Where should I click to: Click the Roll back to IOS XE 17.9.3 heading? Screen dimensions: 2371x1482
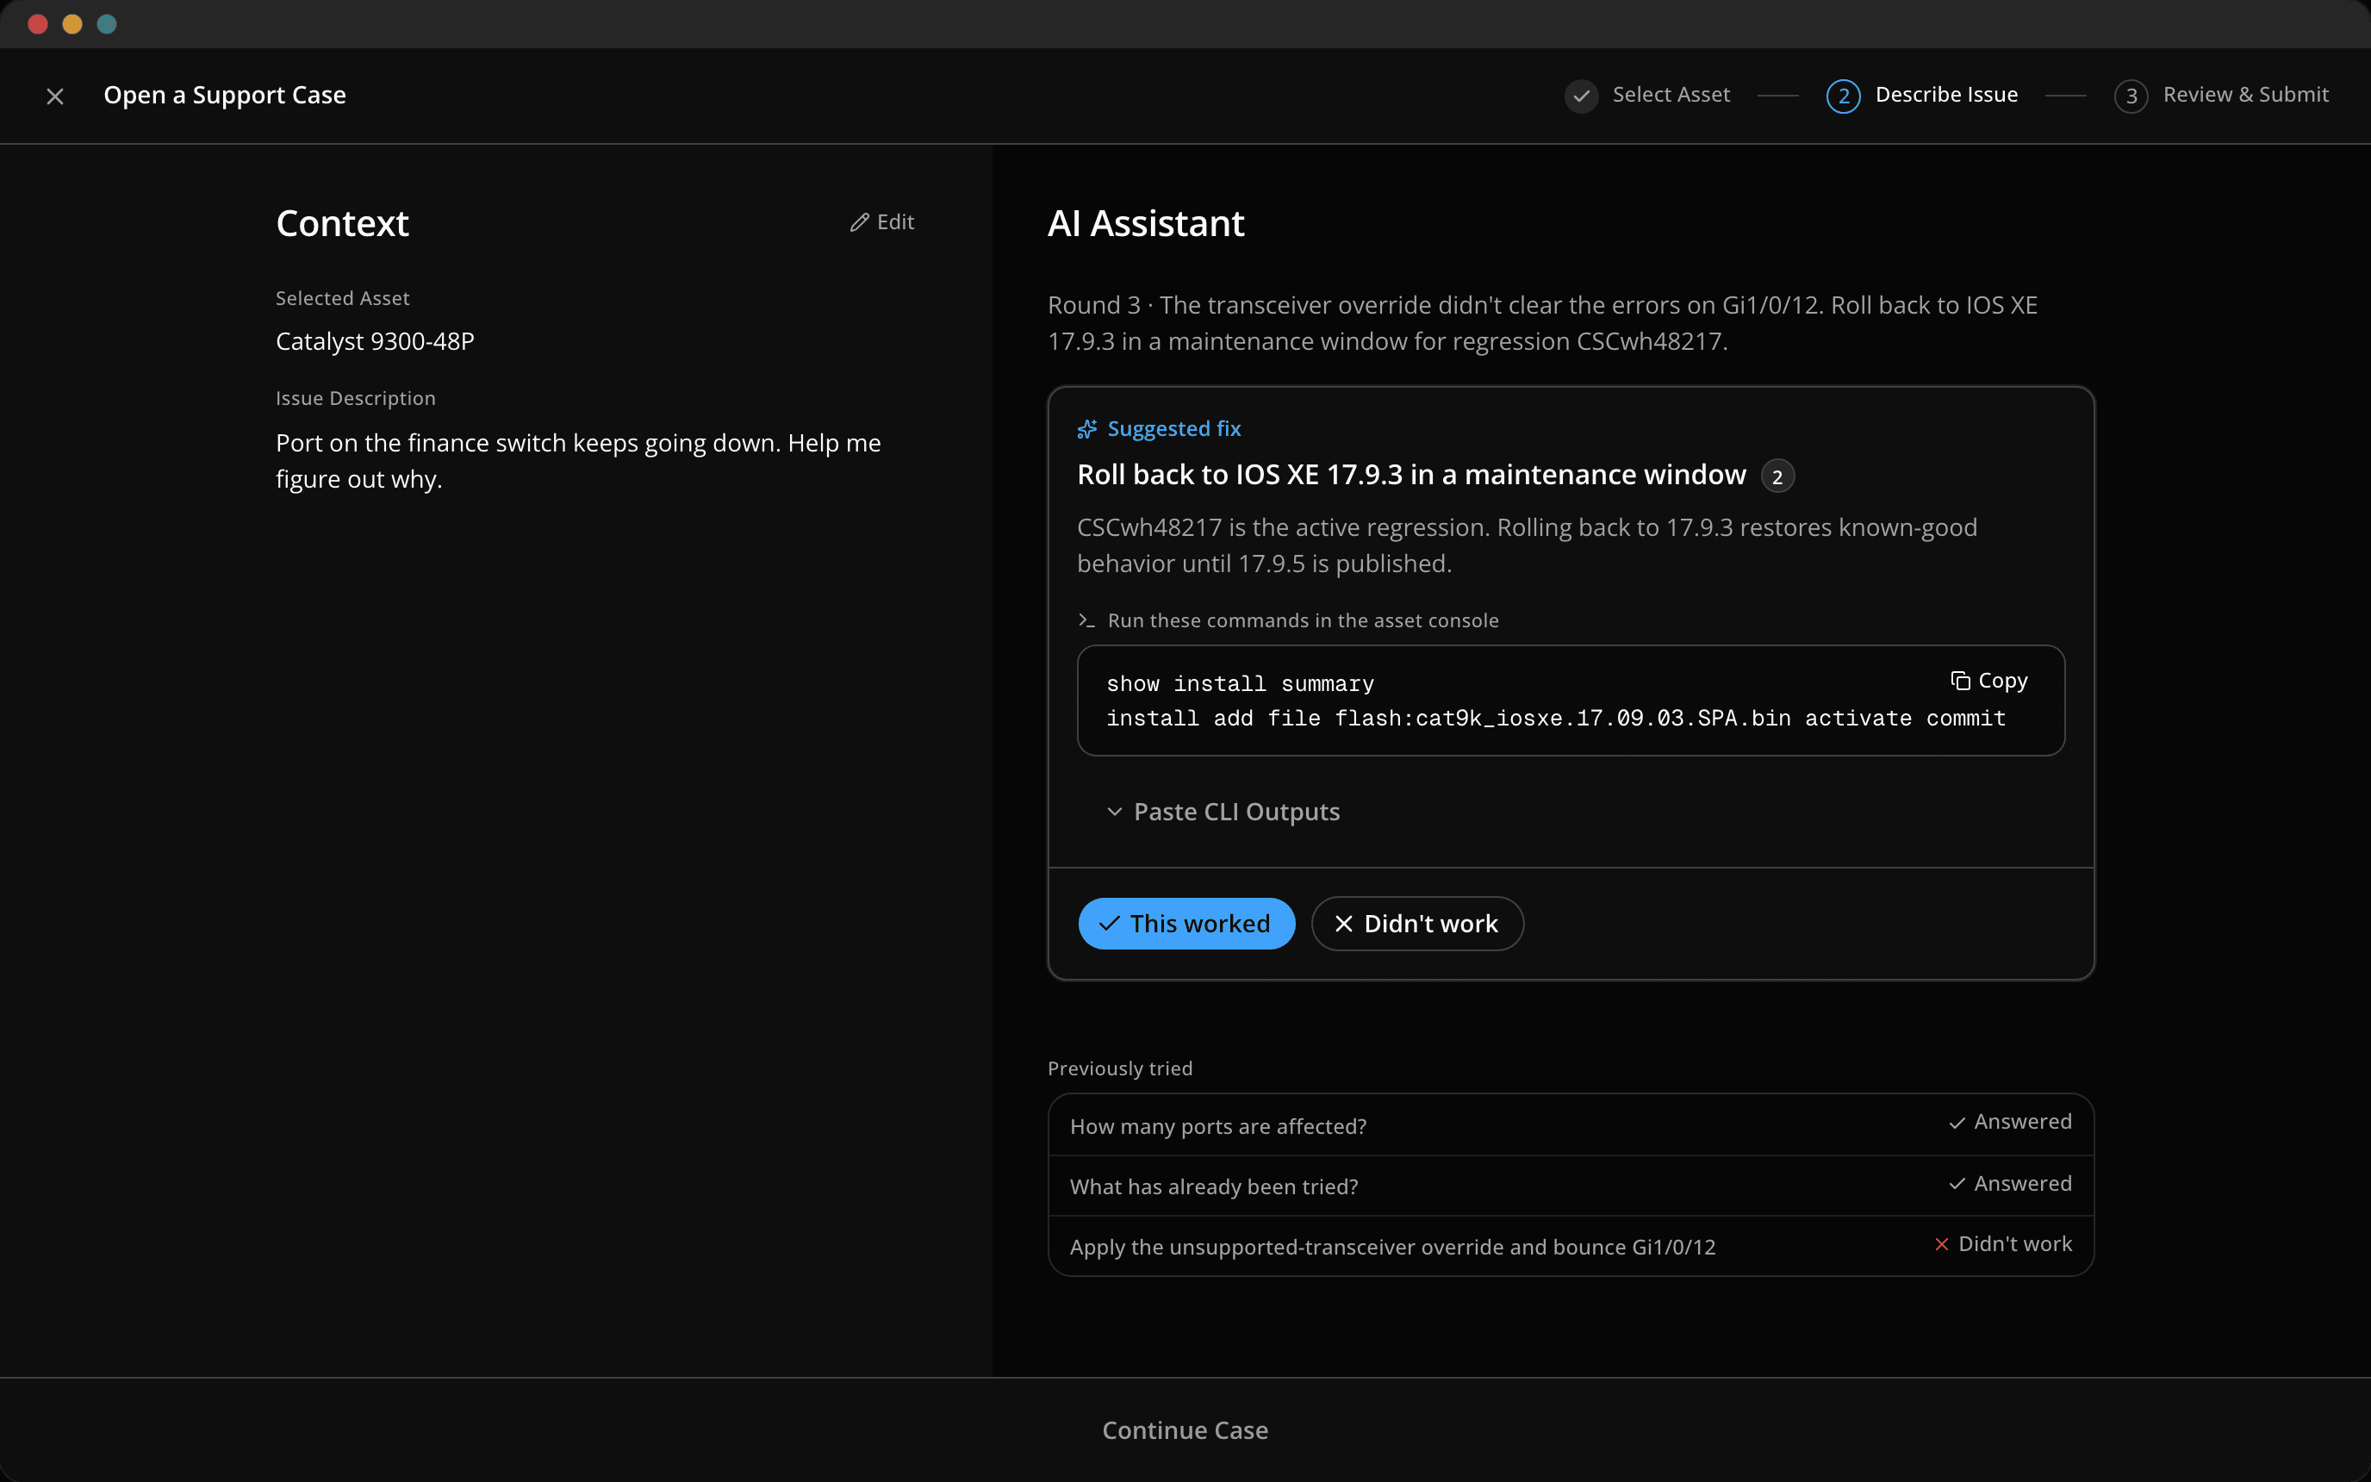point(1411,475)
